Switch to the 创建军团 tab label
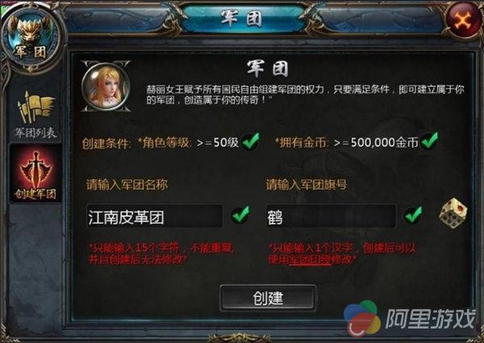 [x=35, y=194]
